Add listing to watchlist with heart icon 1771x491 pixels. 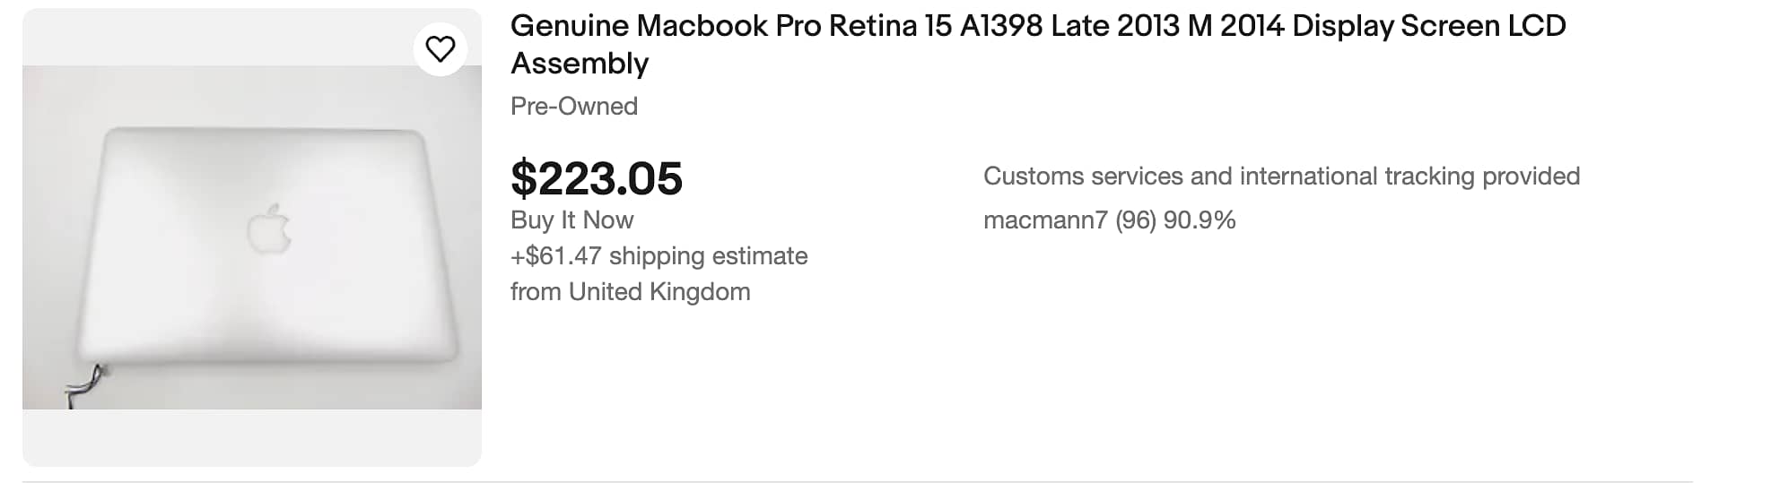pos(440,48)
